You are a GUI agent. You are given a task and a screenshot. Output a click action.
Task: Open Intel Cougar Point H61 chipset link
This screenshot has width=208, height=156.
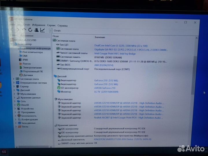(115, 54)
